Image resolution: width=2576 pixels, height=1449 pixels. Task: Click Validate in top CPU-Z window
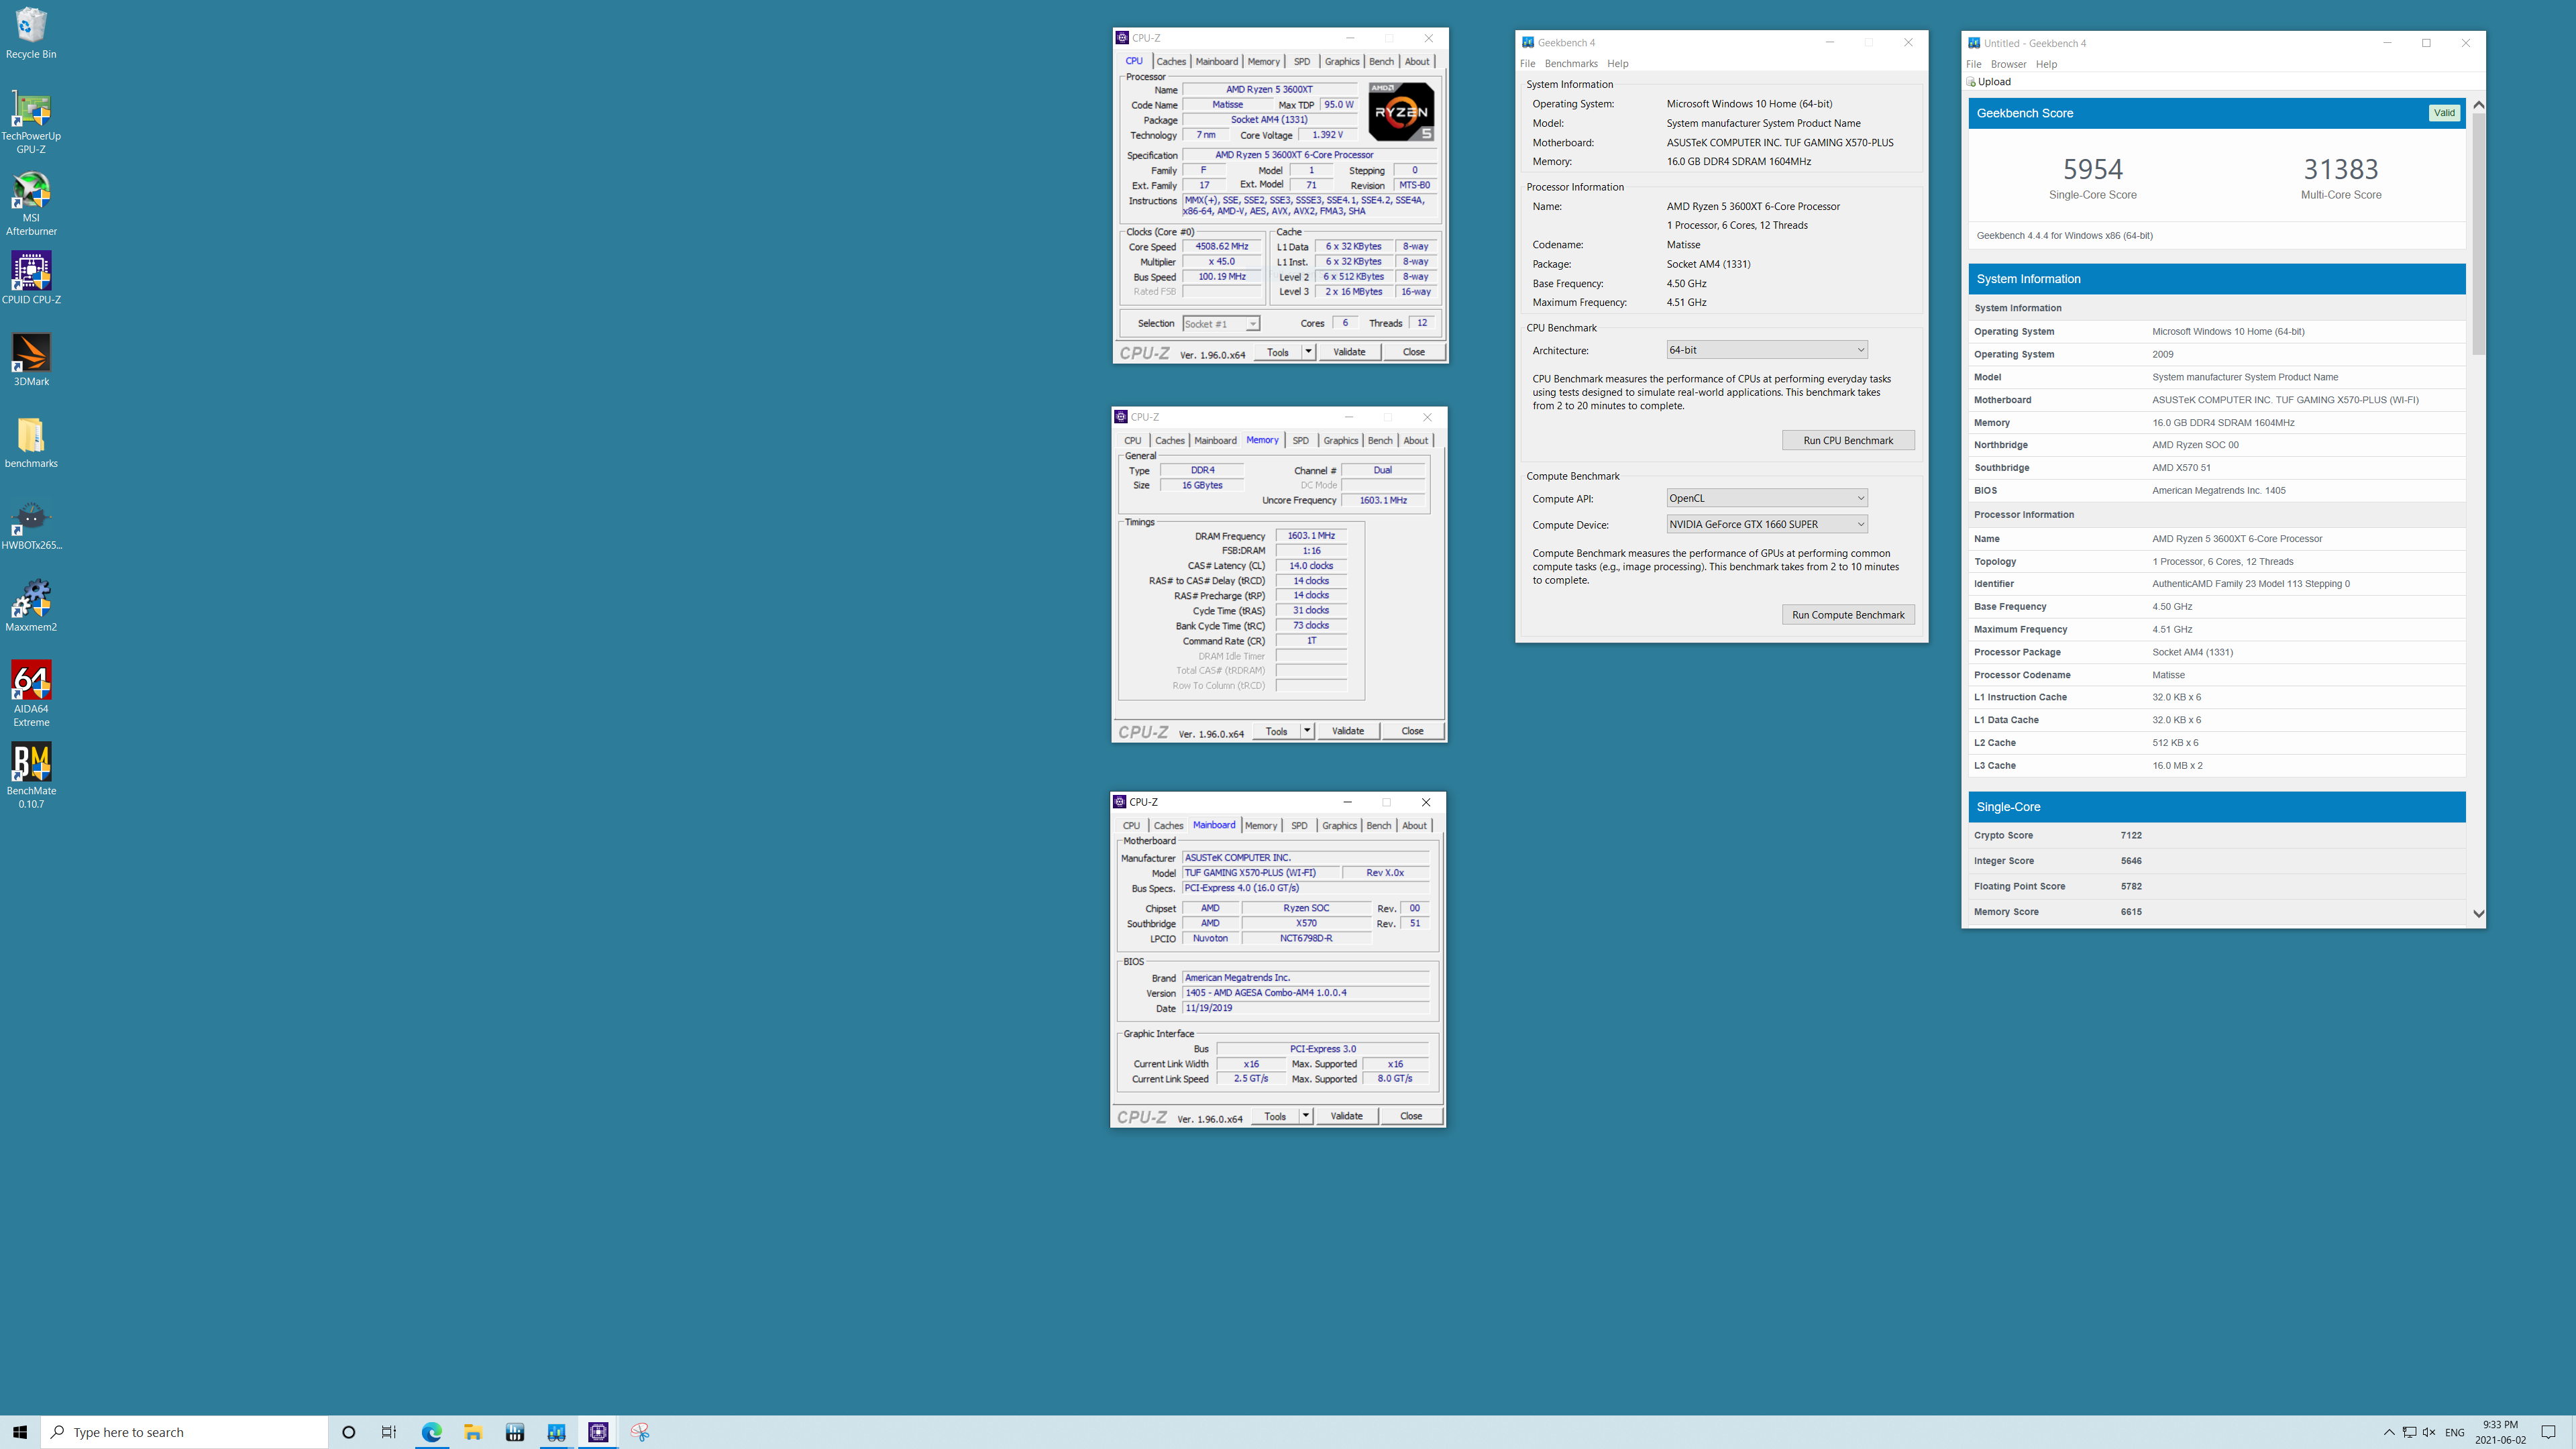pos(1349,352)
